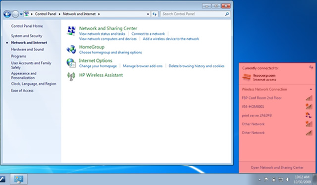This screenshot has width=317, height=185.
Task: Click the Internet Options icon
Action: click(x=71, y=63)
